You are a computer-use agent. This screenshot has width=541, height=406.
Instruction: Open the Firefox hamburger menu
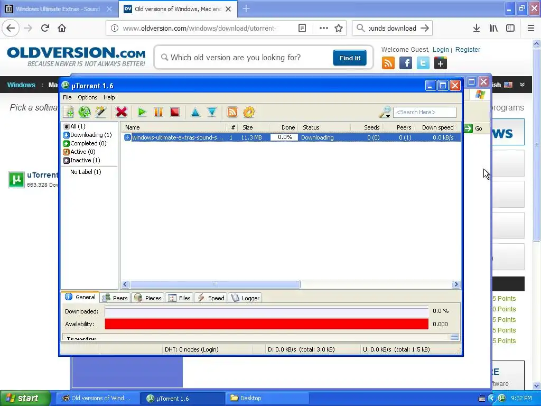(531, 28)
